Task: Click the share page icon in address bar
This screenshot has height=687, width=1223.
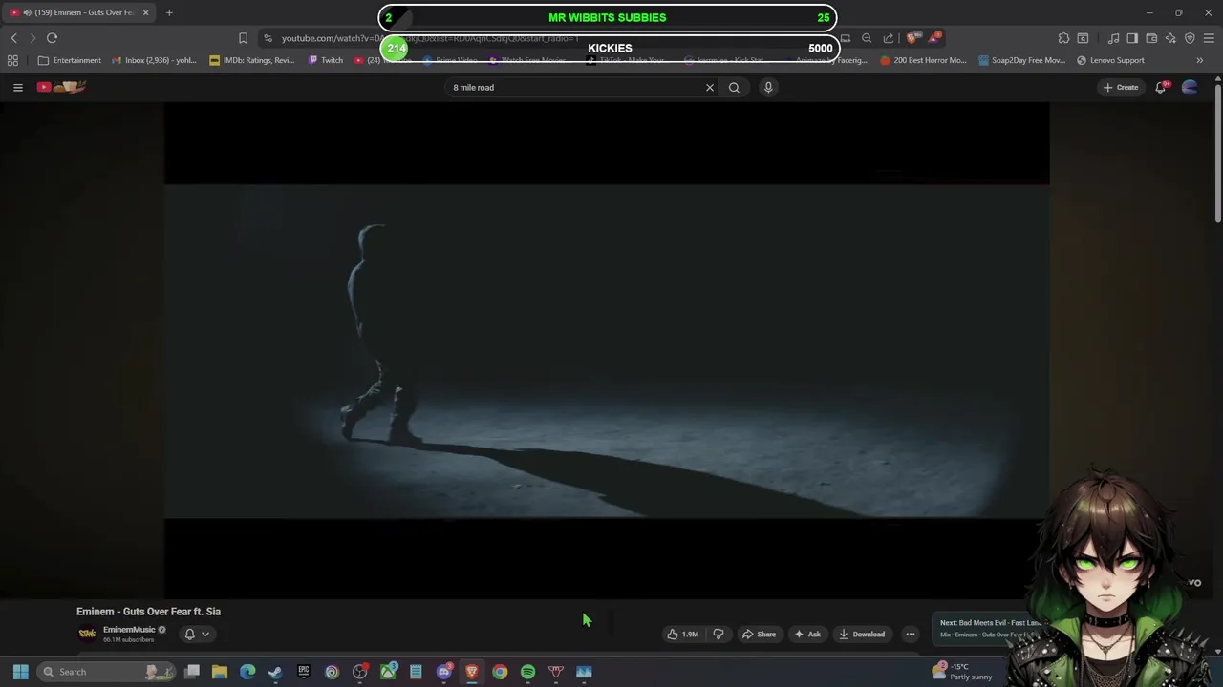Action: pyautogui.click(x=889, y=38)
